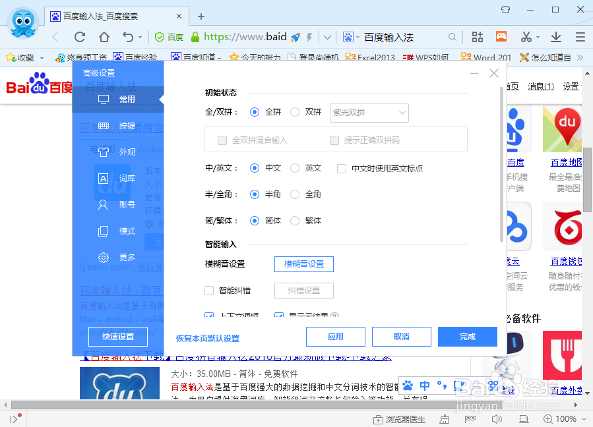
Task: Open 浏览器医生 in the status bar
Action: coord(399,419)
